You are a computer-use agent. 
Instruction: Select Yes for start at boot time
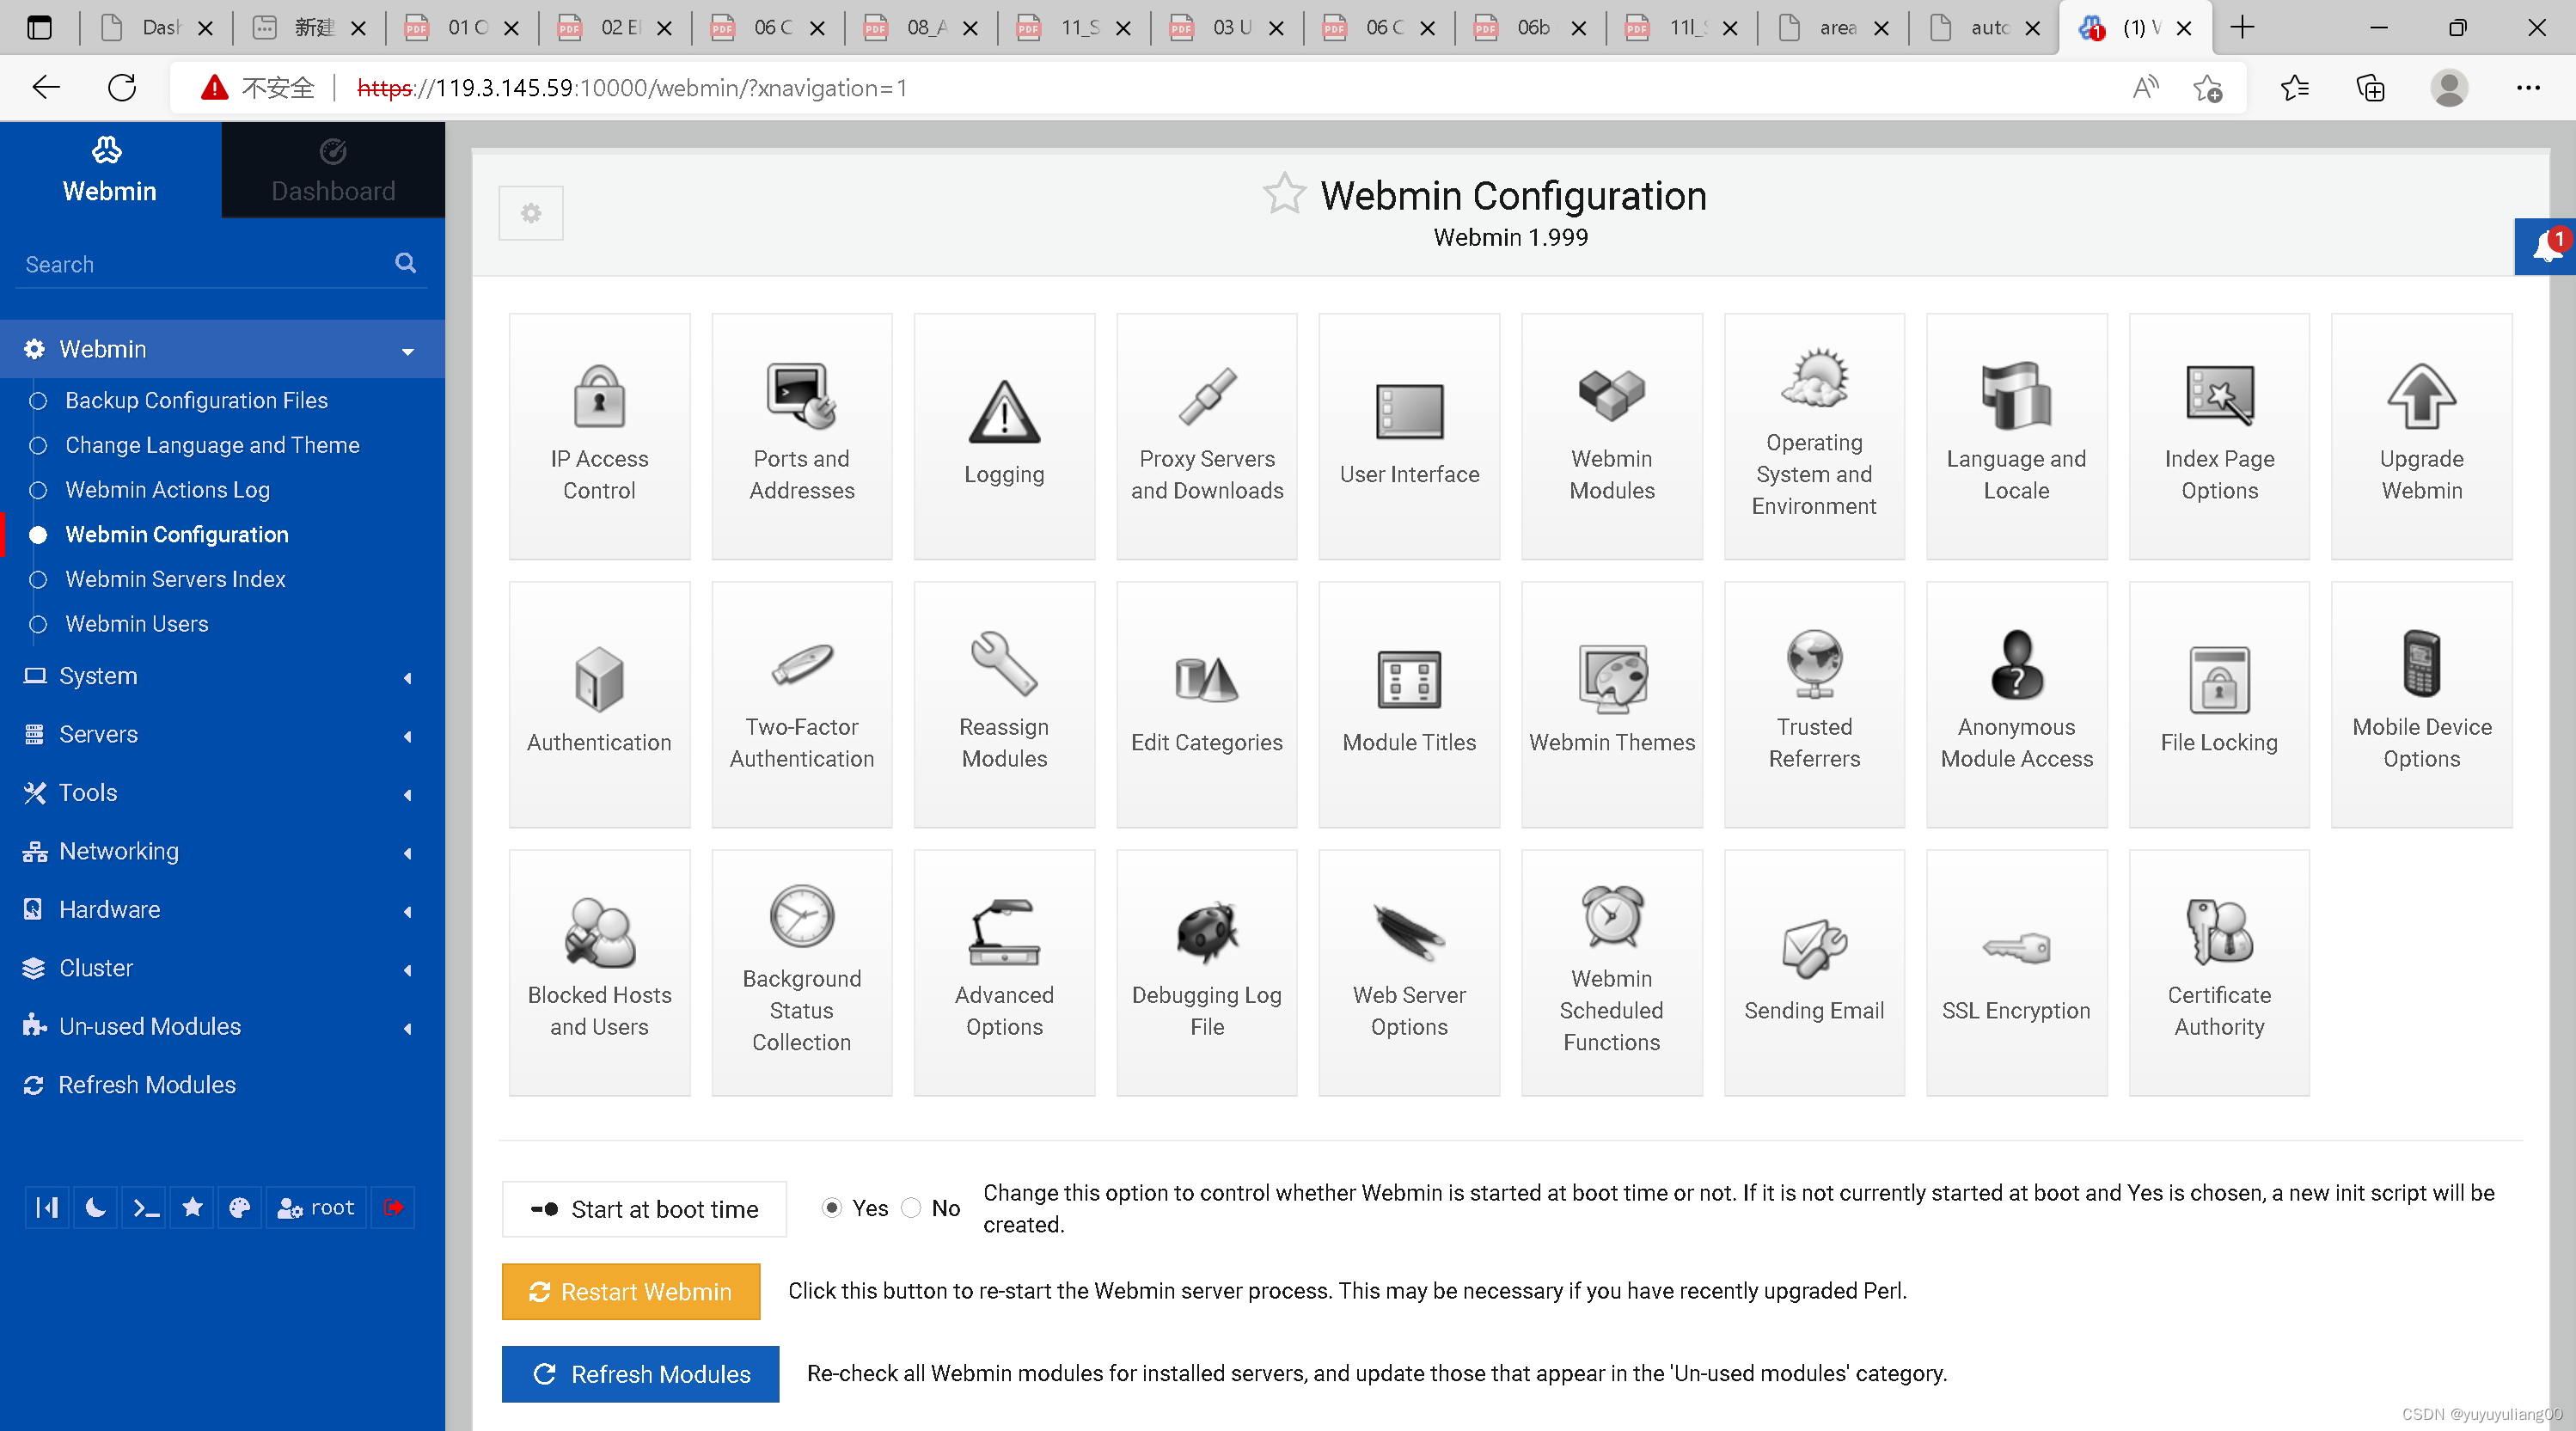832,1208
